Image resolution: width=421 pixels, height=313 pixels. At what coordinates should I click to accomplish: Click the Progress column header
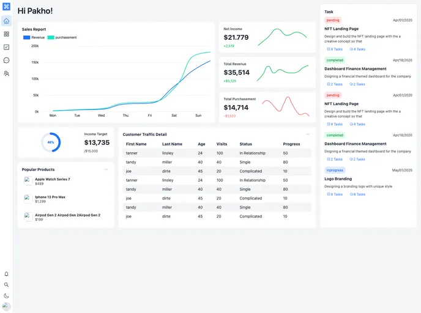[x=291, y=144]
